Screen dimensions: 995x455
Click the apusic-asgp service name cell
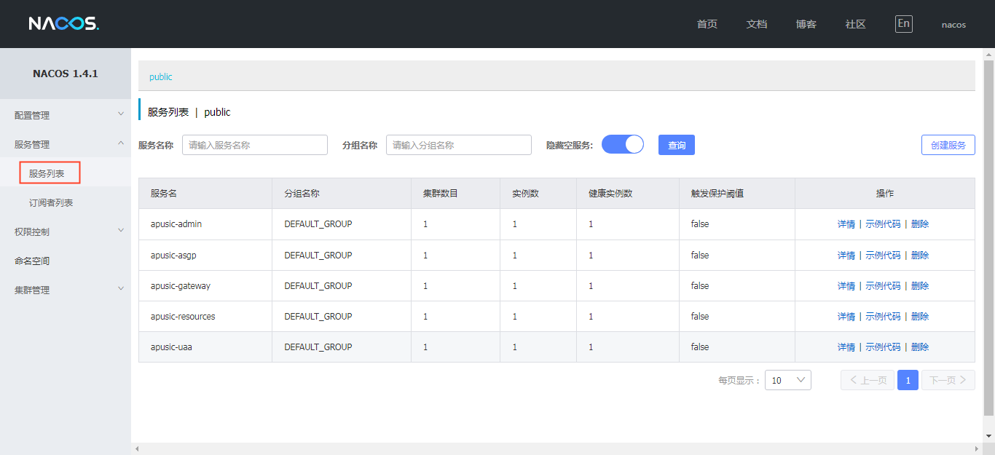click(x=205, y=256)
